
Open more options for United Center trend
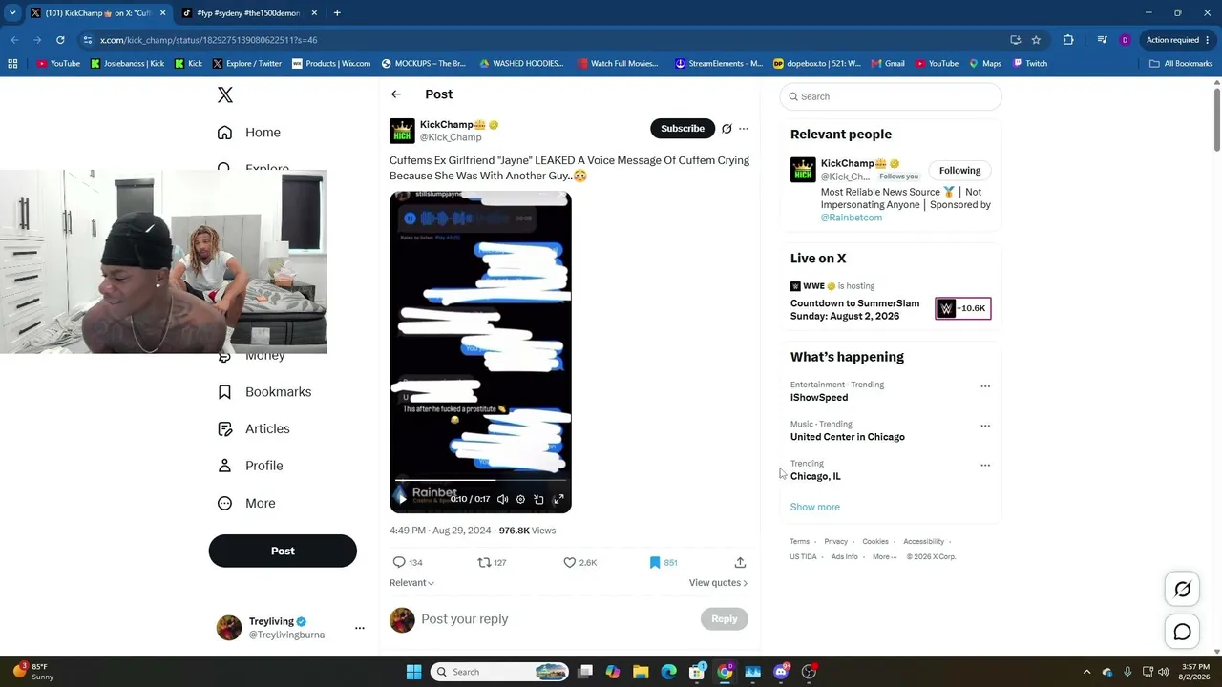(x=985, y=426)
